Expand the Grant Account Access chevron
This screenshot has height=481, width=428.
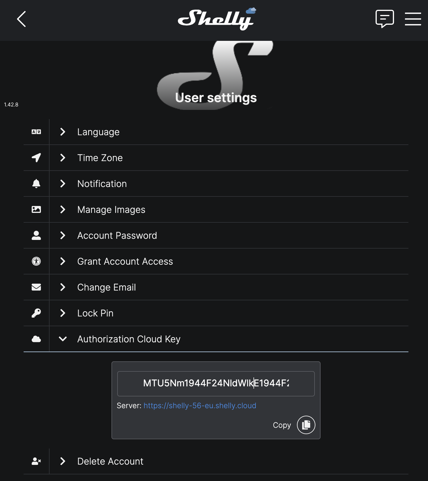coord(63,261)
